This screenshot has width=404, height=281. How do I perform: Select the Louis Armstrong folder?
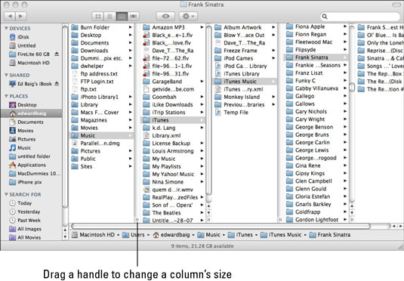pos(173,151)
